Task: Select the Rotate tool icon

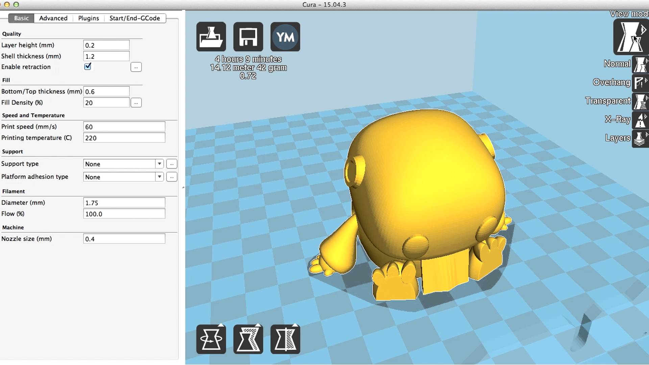Action: tap(211, 339)
